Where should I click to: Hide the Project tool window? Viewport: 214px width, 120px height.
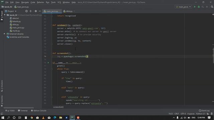tap(40, 11)
